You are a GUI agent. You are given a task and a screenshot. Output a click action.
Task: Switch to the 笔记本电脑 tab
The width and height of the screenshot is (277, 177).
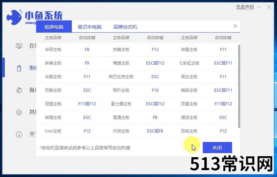point(90,27)
